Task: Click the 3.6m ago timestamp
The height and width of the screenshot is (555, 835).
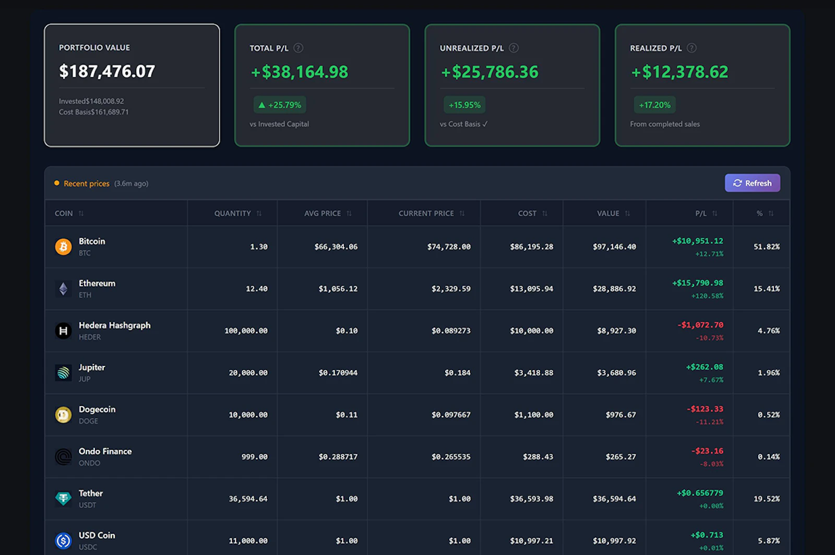Action: (x=132, y=183)
